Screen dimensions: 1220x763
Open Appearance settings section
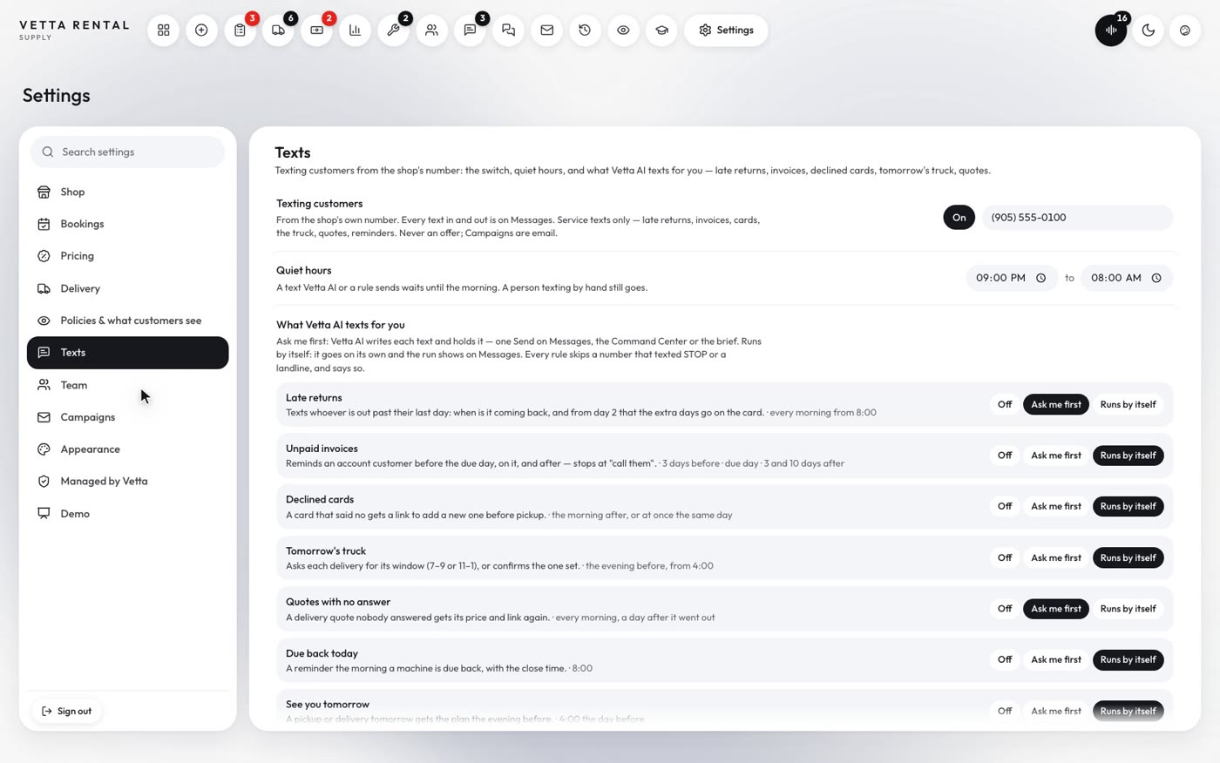(128, 449)
